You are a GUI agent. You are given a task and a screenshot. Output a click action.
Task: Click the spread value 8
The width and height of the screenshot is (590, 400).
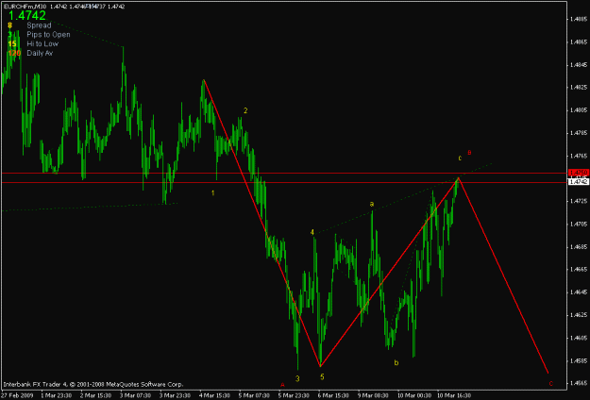(x=9, y=25)
